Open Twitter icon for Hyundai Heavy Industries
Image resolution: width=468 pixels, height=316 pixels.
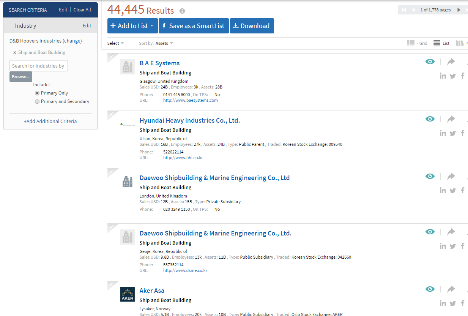pos(453,133)
